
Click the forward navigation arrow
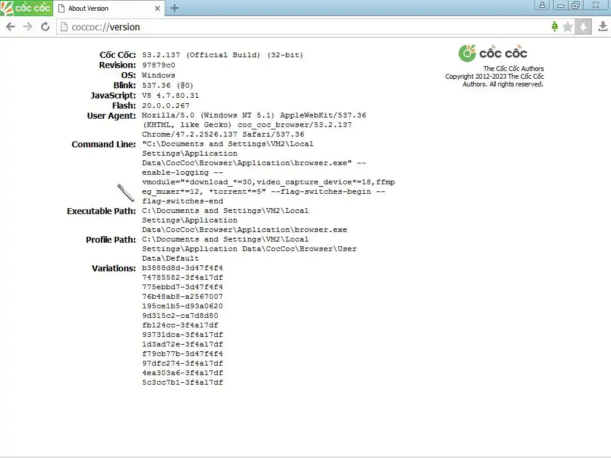[27, 27]
